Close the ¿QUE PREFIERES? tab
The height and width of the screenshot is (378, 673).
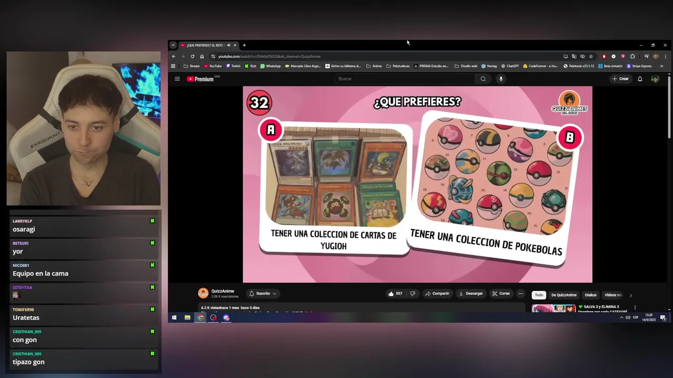(x=235, y=45)
